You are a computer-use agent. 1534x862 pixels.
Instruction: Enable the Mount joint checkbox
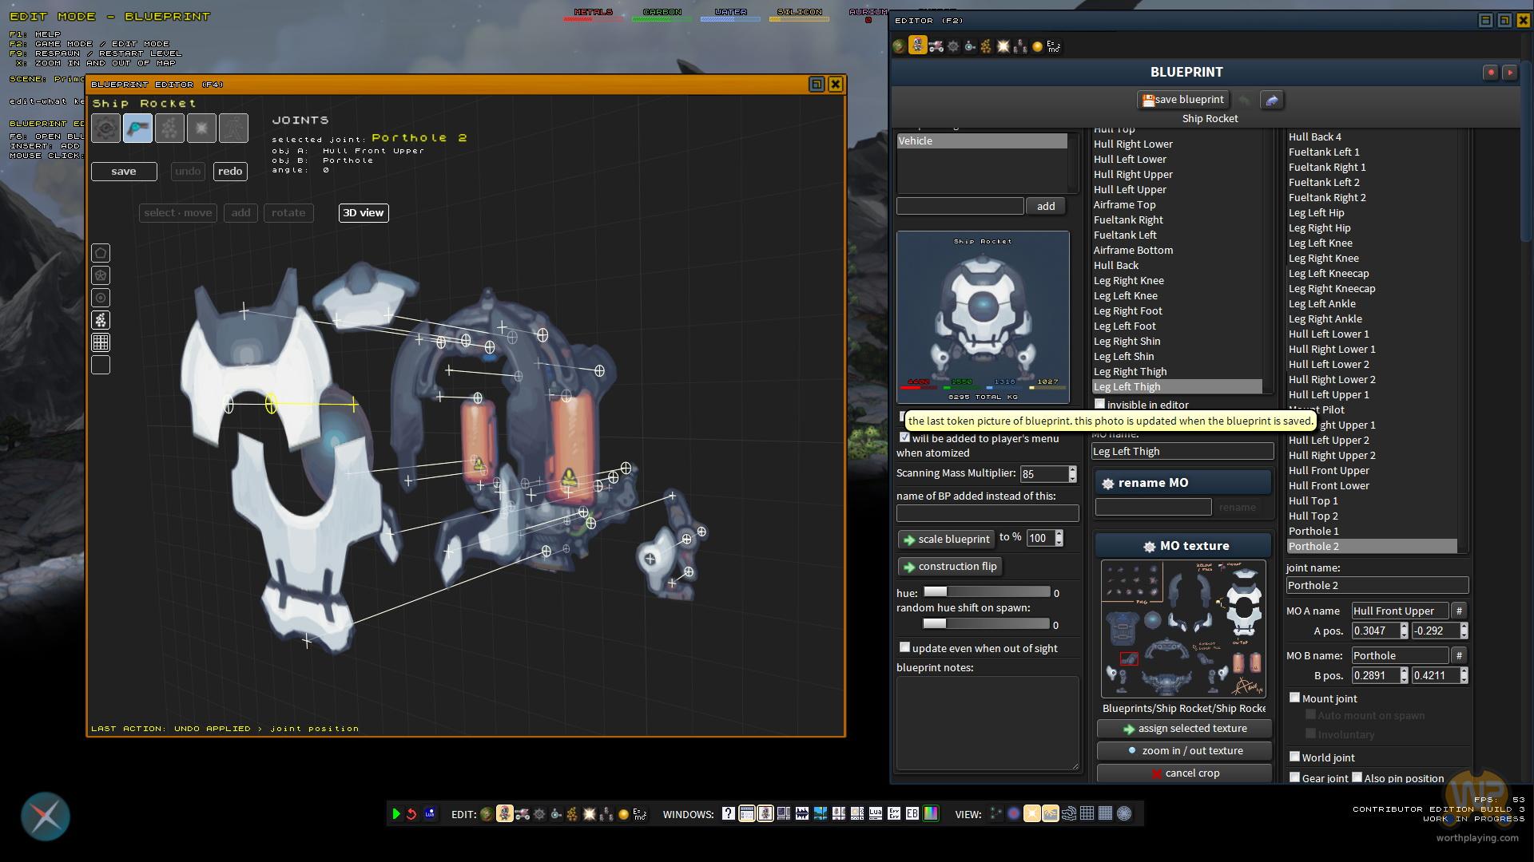tap(1294, 698)
